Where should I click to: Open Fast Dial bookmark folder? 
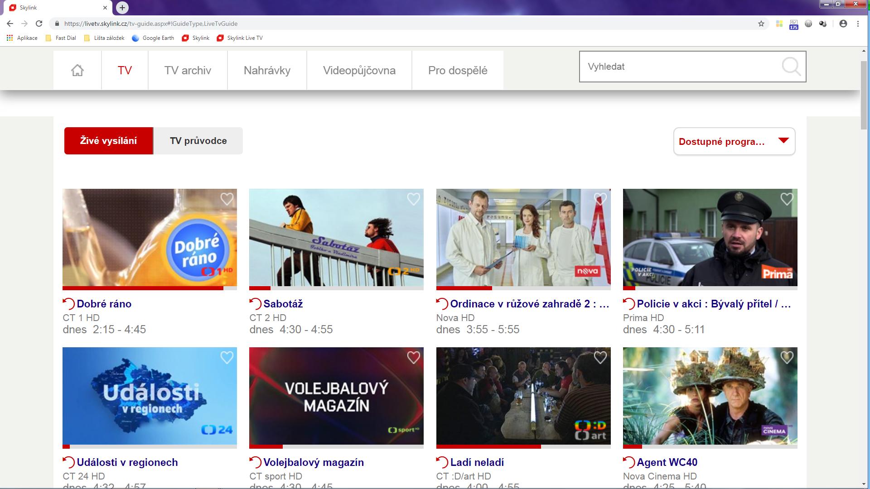point(61,38)
